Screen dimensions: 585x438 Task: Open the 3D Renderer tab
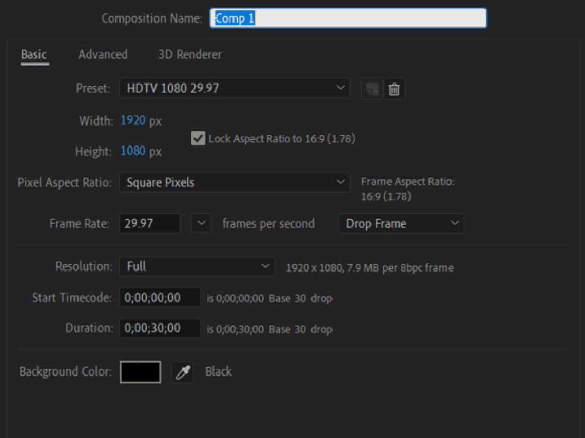[x=190, y=54]
